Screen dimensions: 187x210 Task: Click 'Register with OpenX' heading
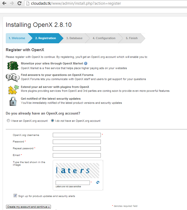pyautogui.click(x=25, y=50)
